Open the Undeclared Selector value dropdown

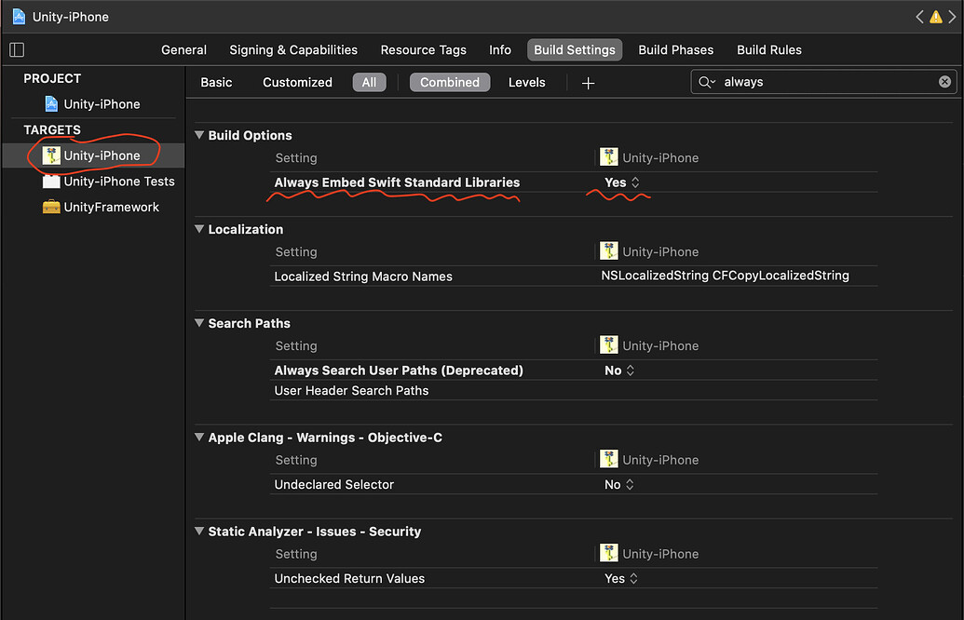pyautogui.click(x=628, y=484)
